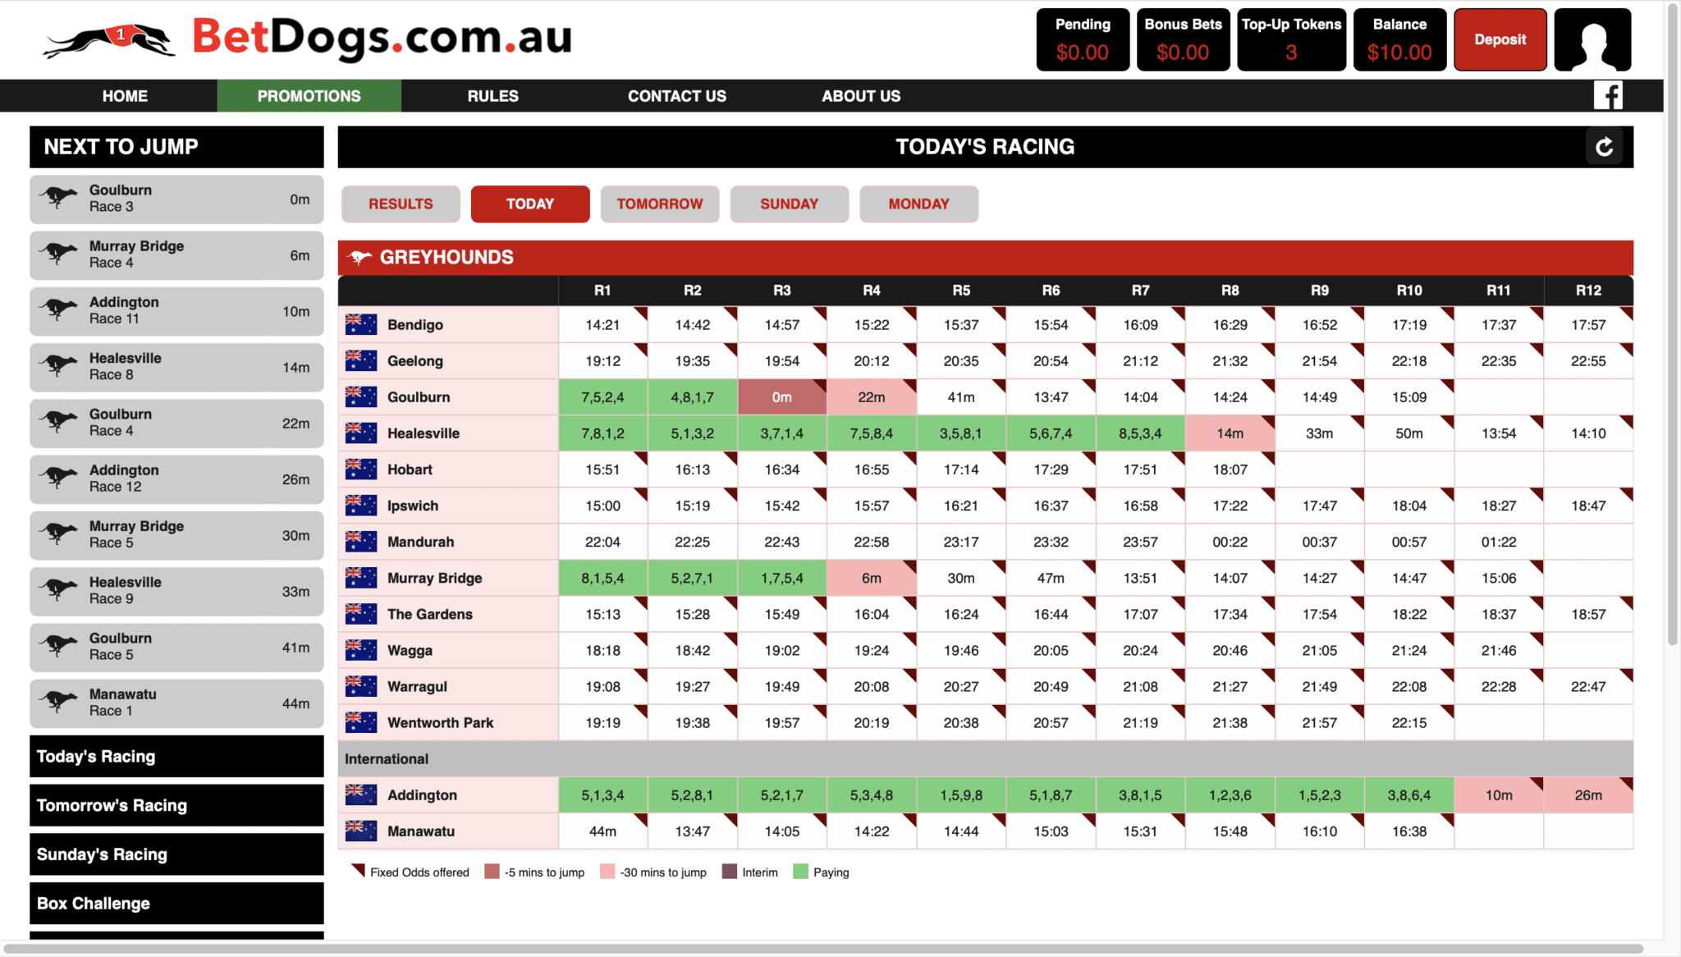Open the Bonus Bets box

coord(1183,39)
